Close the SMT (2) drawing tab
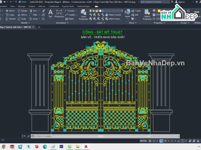201x150 pixels. pyautogui.click(x=33, y=27)
